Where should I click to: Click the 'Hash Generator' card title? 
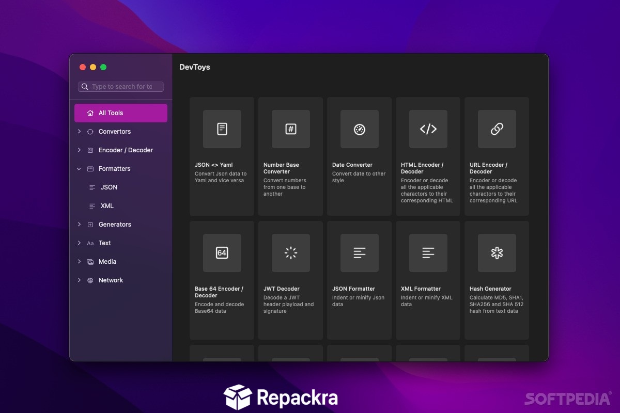(x=490, y=289)
